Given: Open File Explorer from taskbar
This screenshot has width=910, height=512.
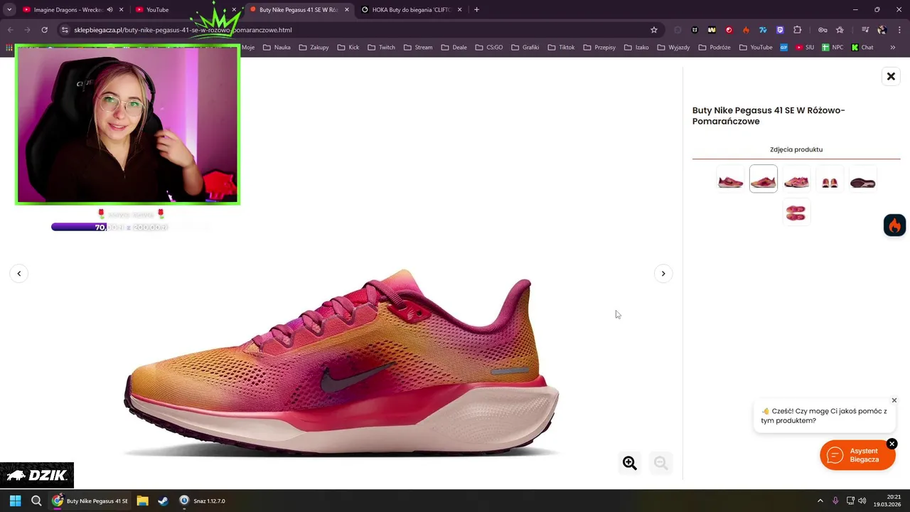Looking at the screenshot, I should coord(142,501).
